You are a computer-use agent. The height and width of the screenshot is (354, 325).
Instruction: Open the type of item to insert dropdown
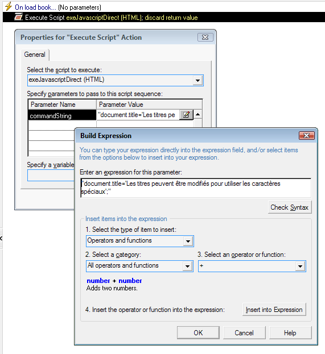point(188,241)
